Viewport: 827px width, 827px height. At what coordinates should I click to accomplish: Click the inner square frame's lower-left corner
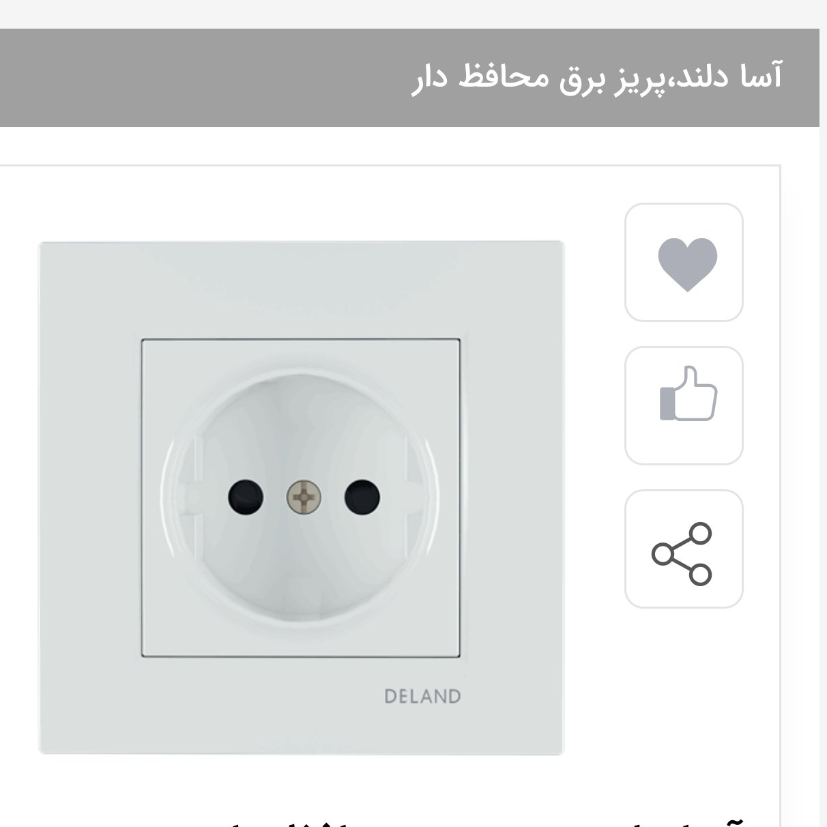145,654
